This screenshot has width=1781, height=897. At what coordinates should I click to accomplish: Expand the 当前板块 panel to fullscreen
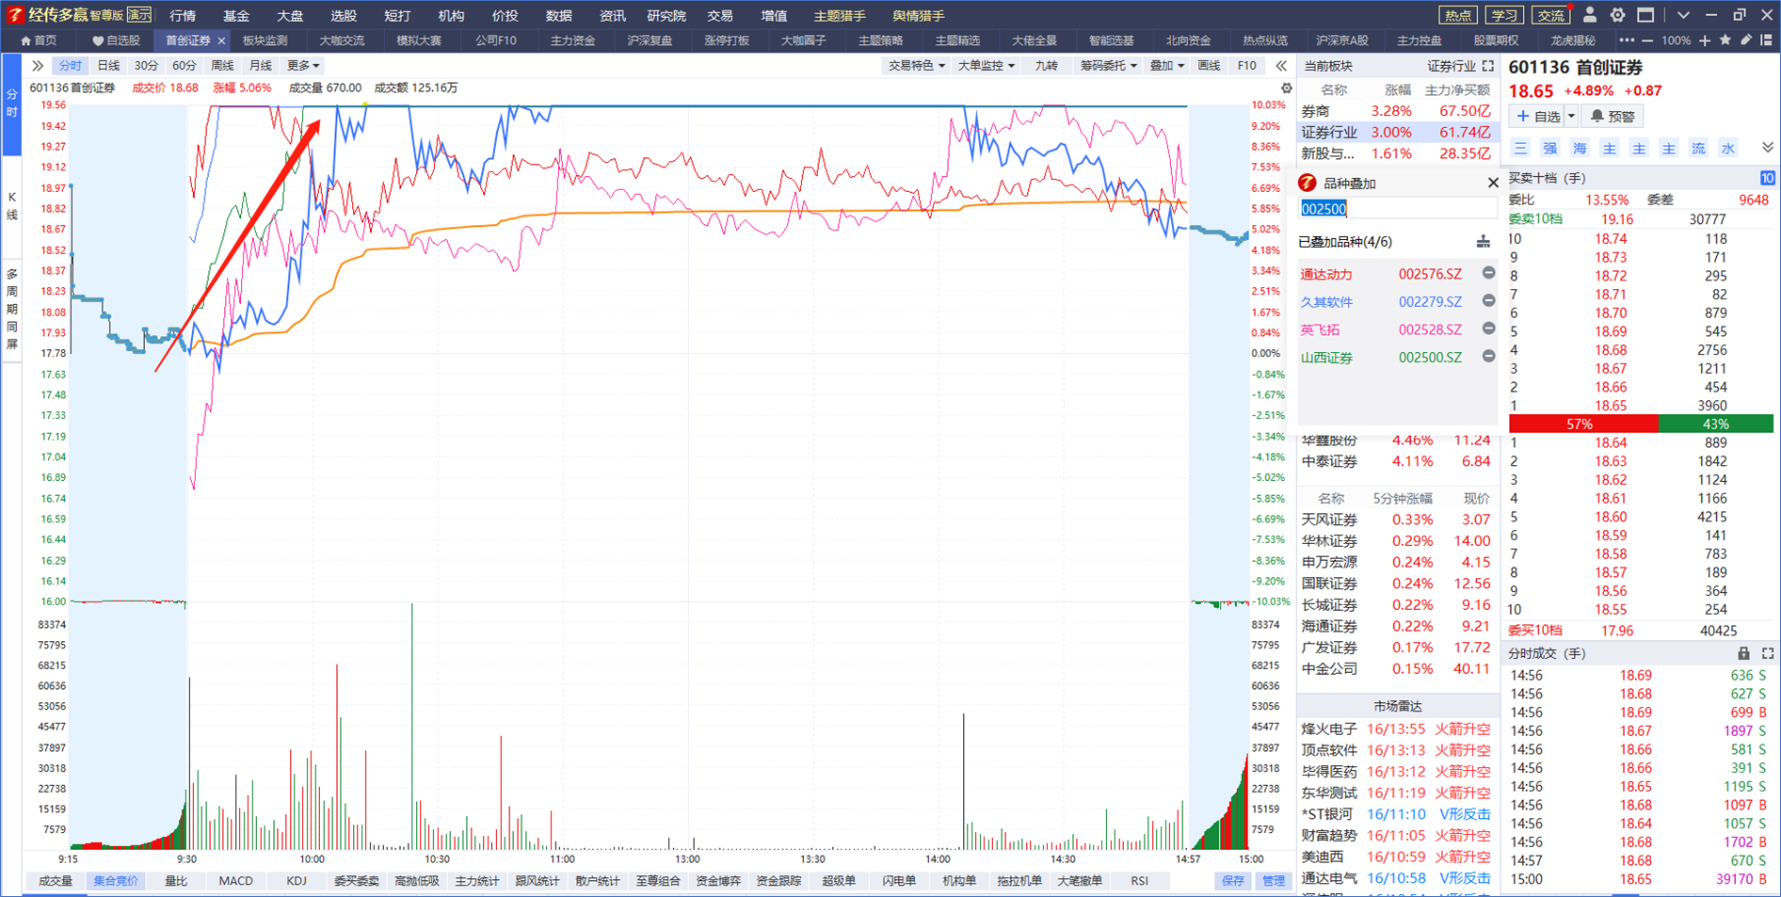coord(1487,66)
